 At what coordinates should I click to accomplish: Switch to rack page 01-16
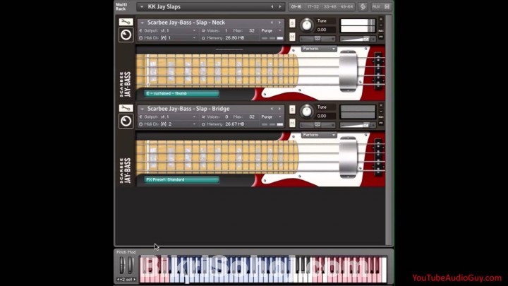[x=296, y=6]
